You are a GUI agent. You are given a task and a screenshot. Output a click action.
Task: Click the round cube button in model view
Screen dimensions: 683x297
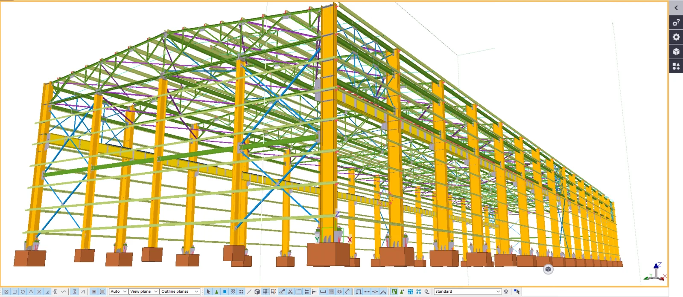548,269
